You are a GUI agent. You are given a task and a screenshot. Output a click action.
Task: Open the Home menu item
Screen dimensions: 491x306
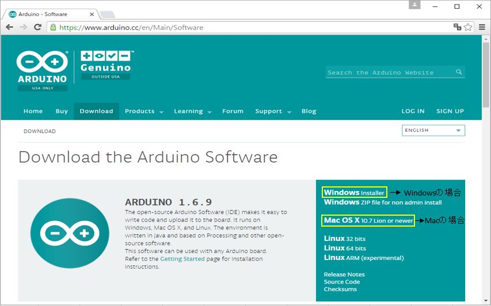click(x=33, y=111)
